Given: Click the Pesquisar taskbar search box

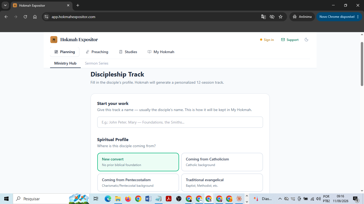Looking at the screenshot, I should tap(51, 199).
